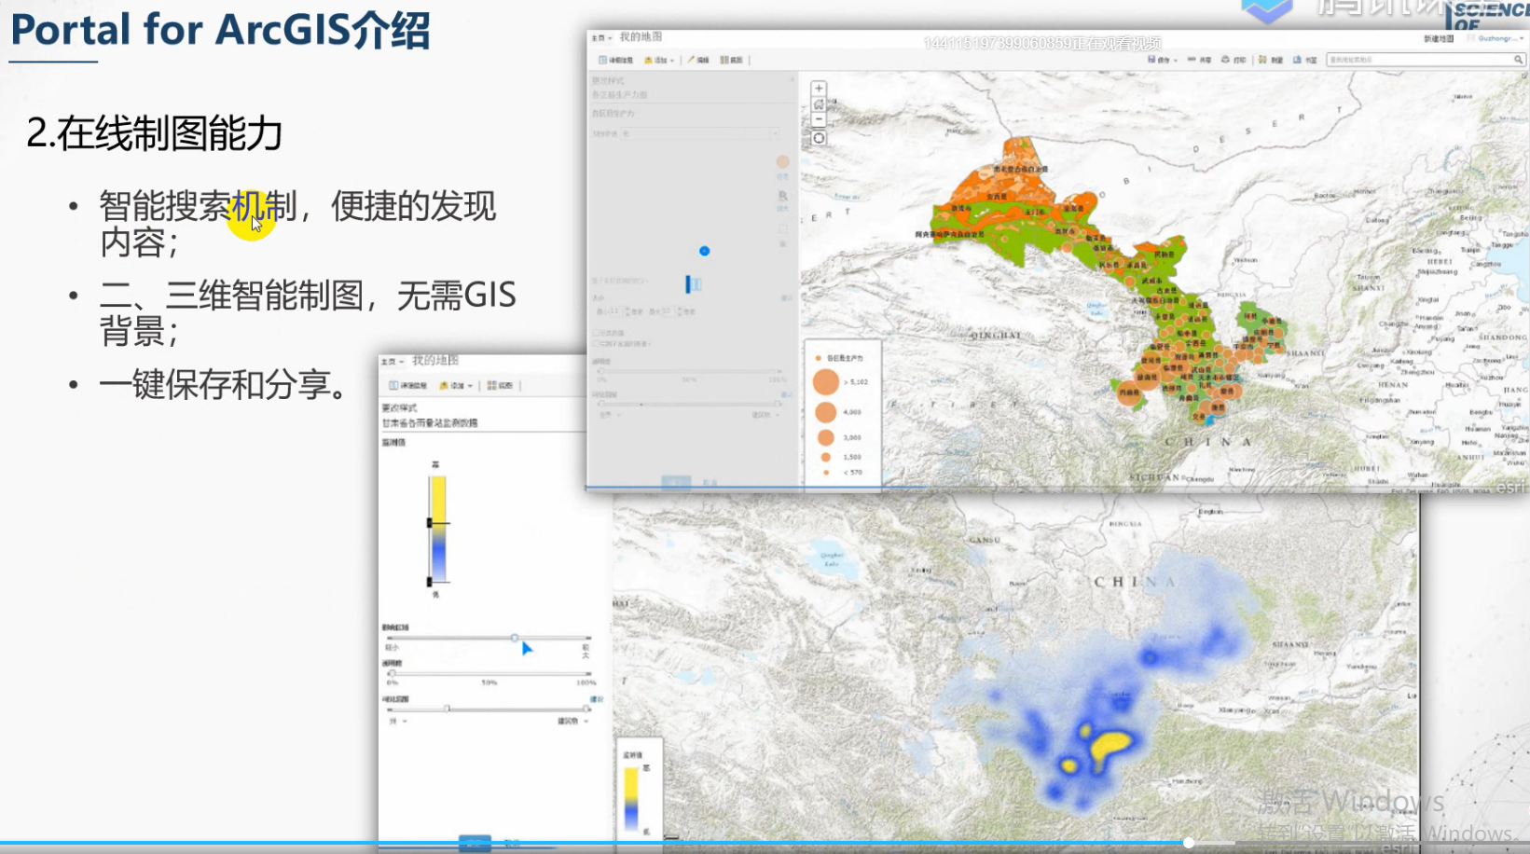Image resolution: width=1530 pixels, height=854 pixels.
Task: Click the zoom-in plus icon on the map
Action: click(818, 88)
